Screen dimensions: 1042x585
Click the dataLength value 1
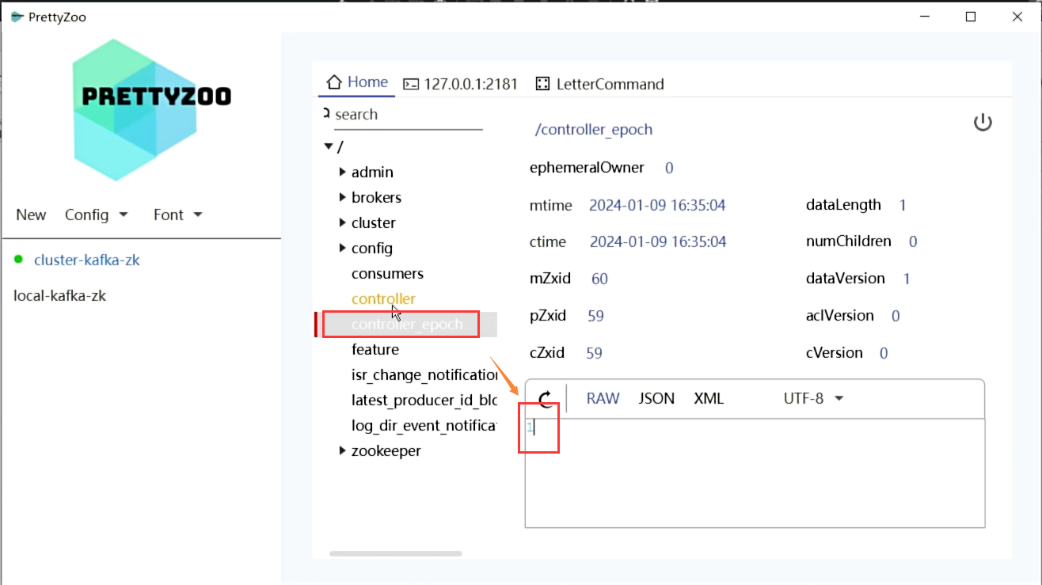[903, 205]
